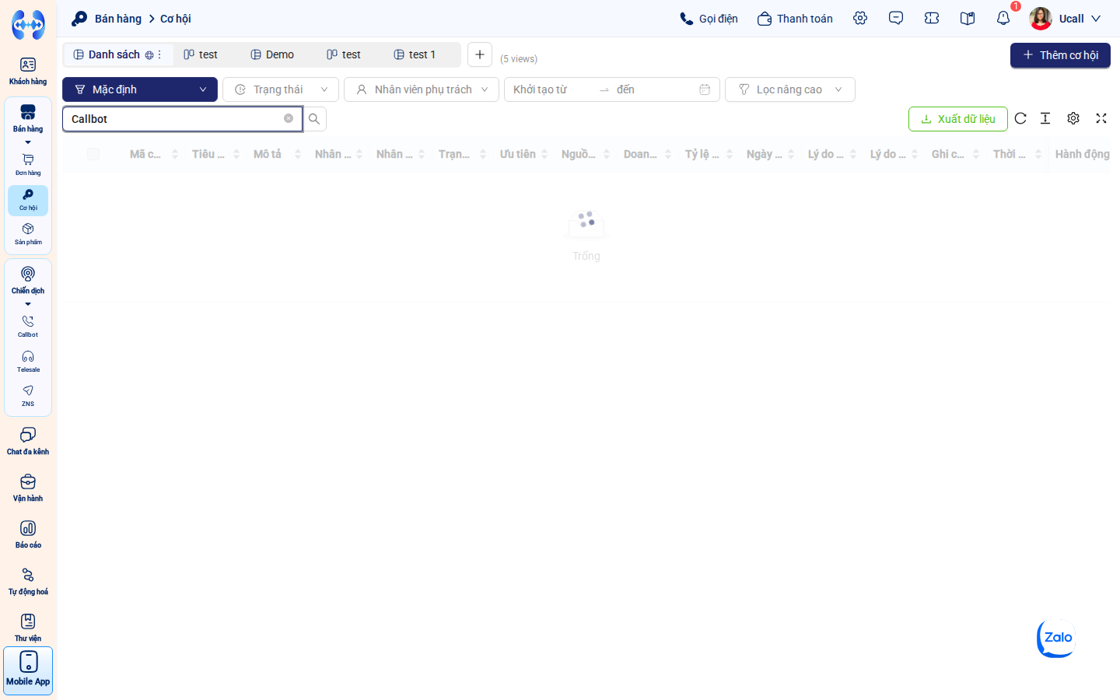Open Thanh toán in the top bar
Screen dimensions: 1120x700
pos(795,19)
